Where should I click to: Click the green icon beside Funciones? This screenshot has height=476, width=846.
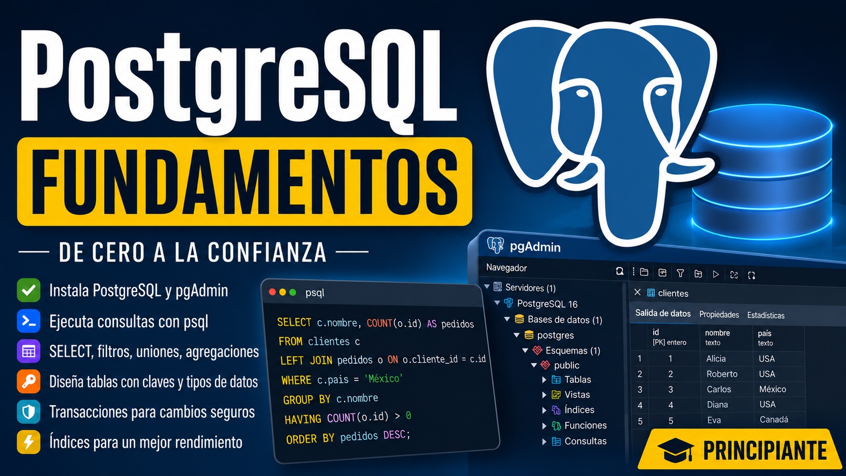point(556,425)
